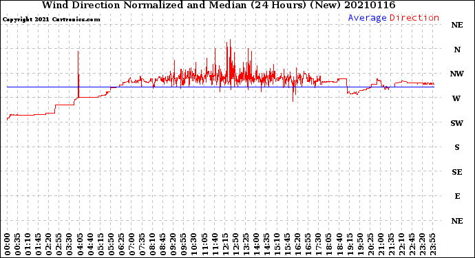Click the '21:35' time label
The height and width of the screenshot is (258, 475).
click(392, 244)
